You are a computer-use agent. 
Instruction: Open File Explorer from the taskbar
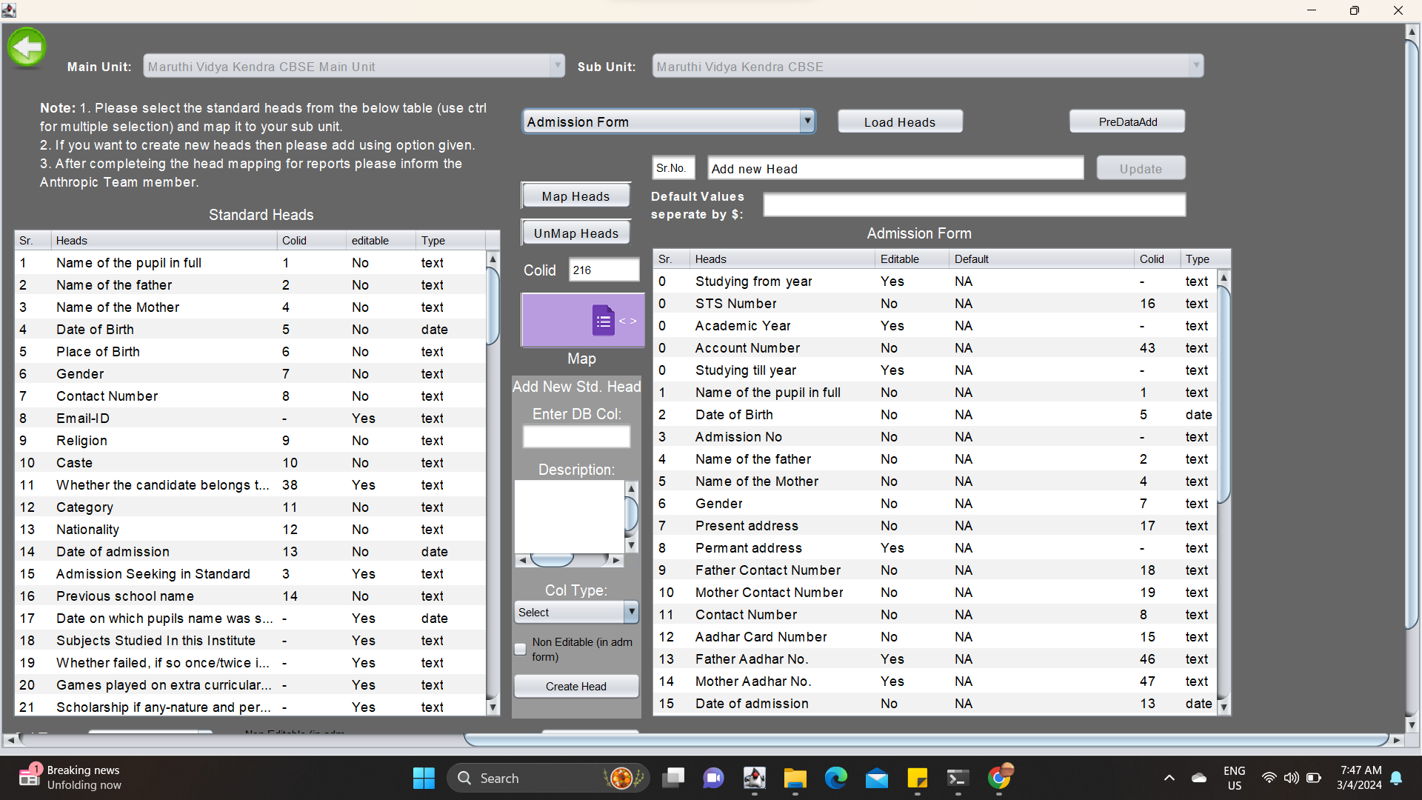click(x=795, y=779)
